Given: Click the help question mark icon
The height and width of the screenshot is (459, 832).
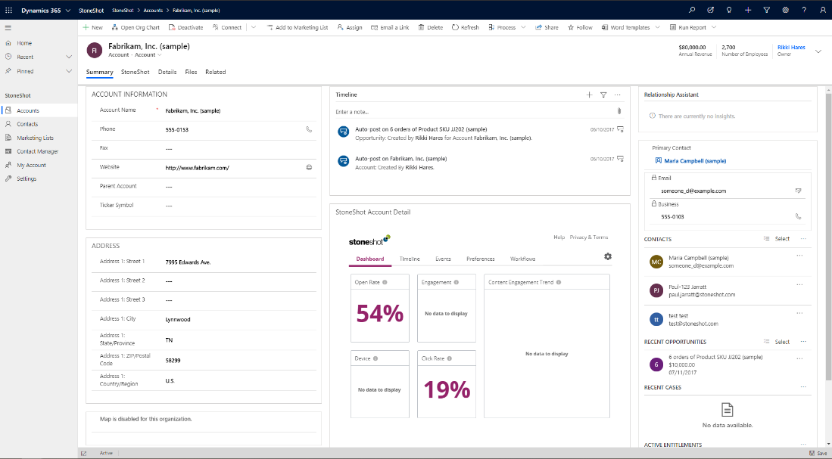Looking at the screenshot, I should point(804,10).
